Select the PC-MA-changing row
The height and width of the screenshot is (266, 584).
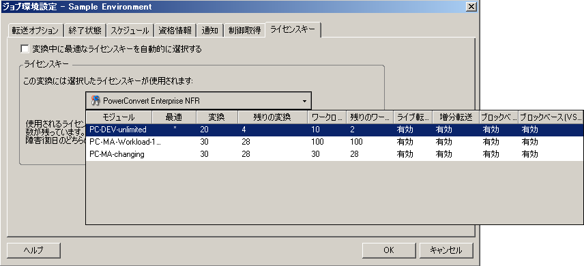[334, 154]
